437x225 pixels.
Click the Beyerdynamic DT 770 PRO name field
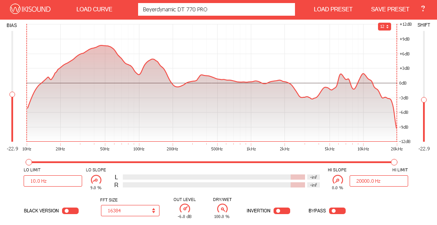click(217, 10)
